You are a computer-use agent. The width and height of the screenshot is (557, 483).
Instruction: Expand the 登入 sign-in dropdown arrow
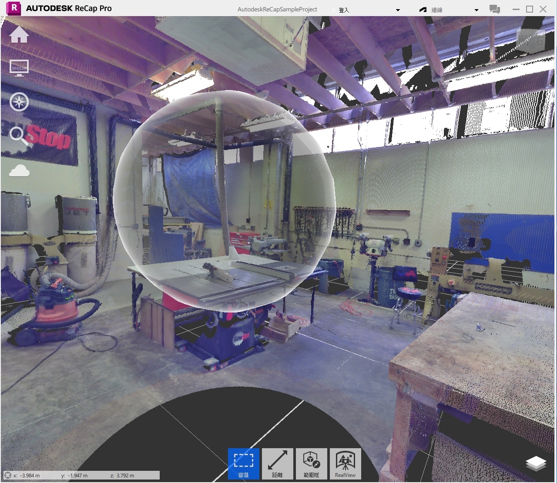coord(398,10)
